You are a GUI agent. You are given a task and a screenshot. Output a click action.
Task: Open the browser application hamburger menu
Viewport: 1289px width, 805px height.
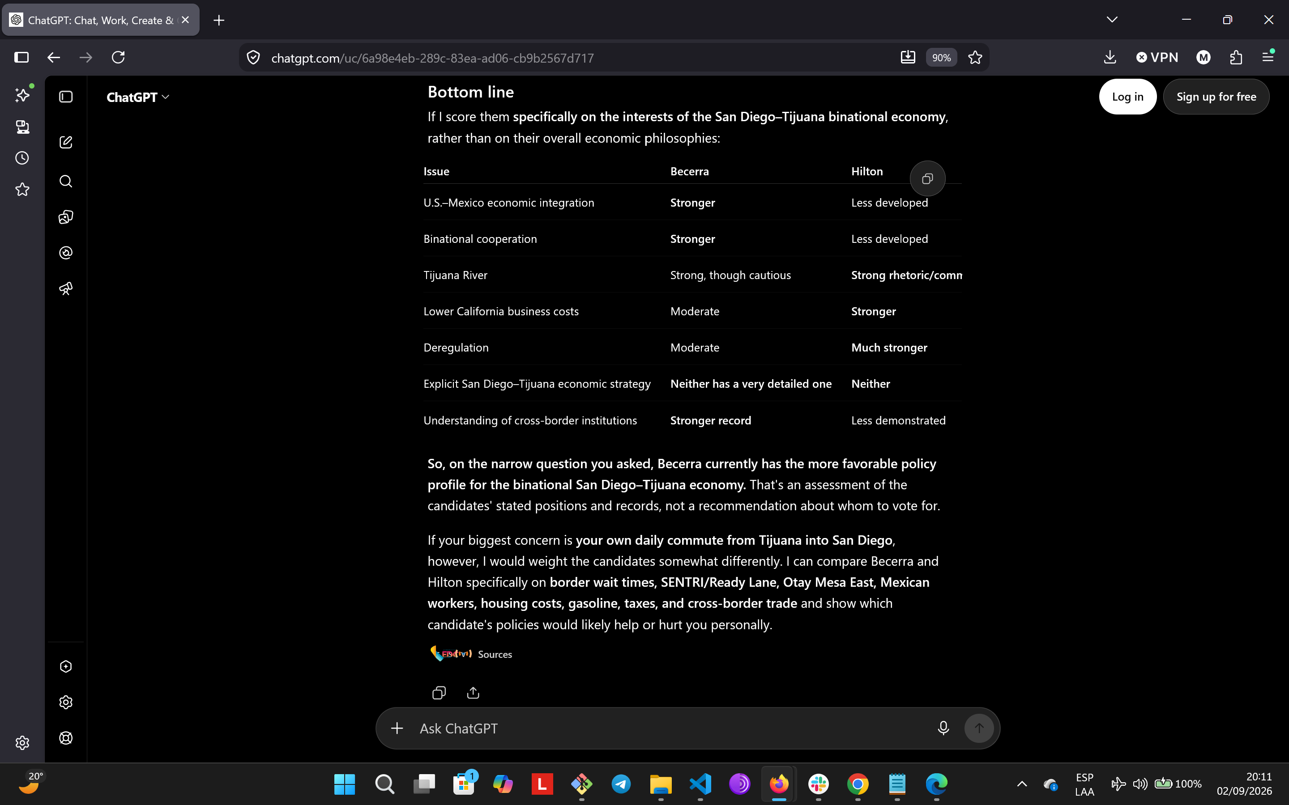tap(1268, 58)
